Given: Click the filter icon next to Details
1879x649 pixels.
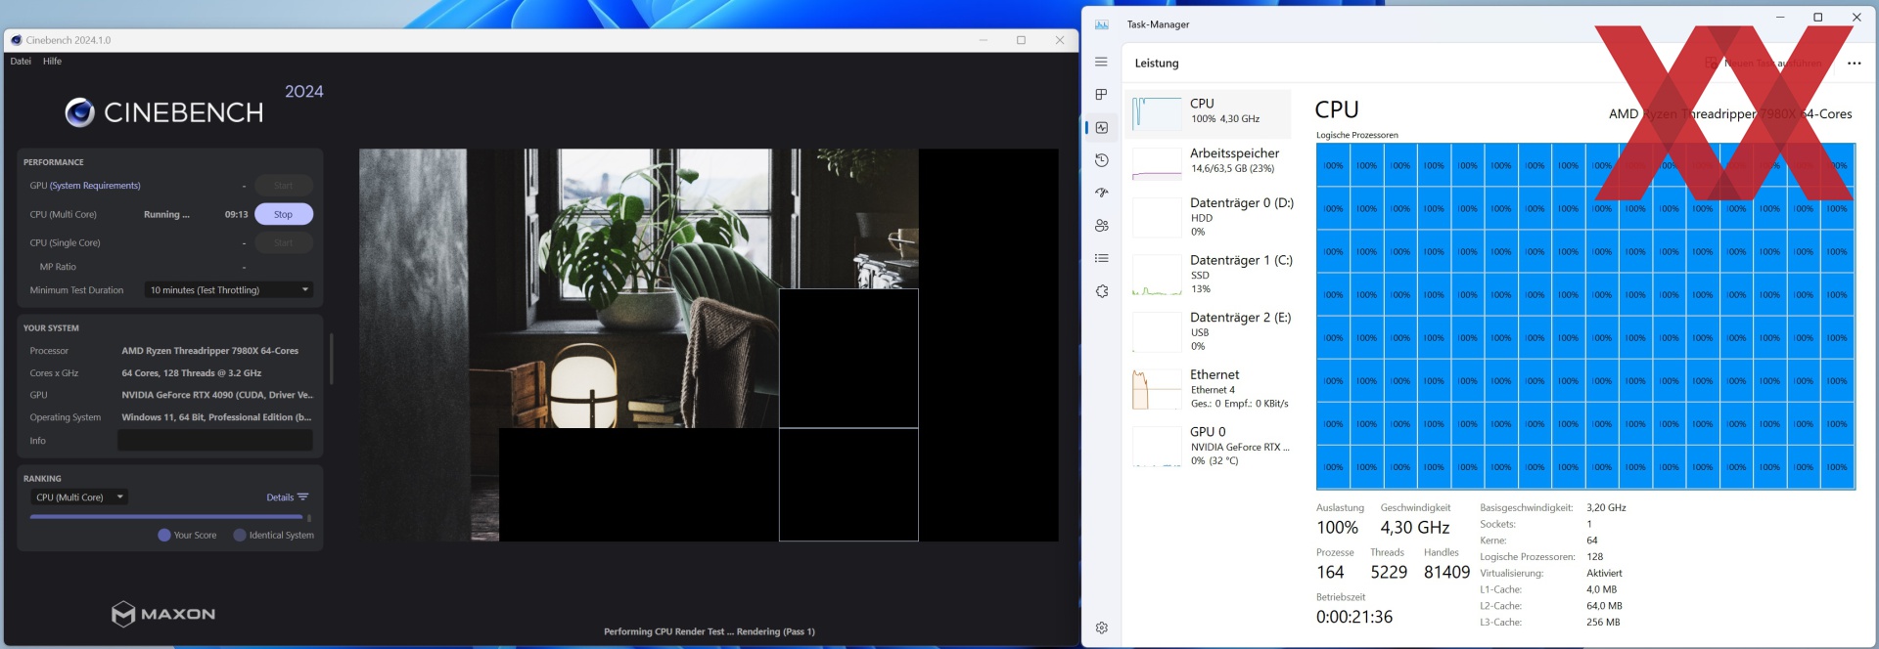Looking at the screenshot, I should [x=302, y=497].
